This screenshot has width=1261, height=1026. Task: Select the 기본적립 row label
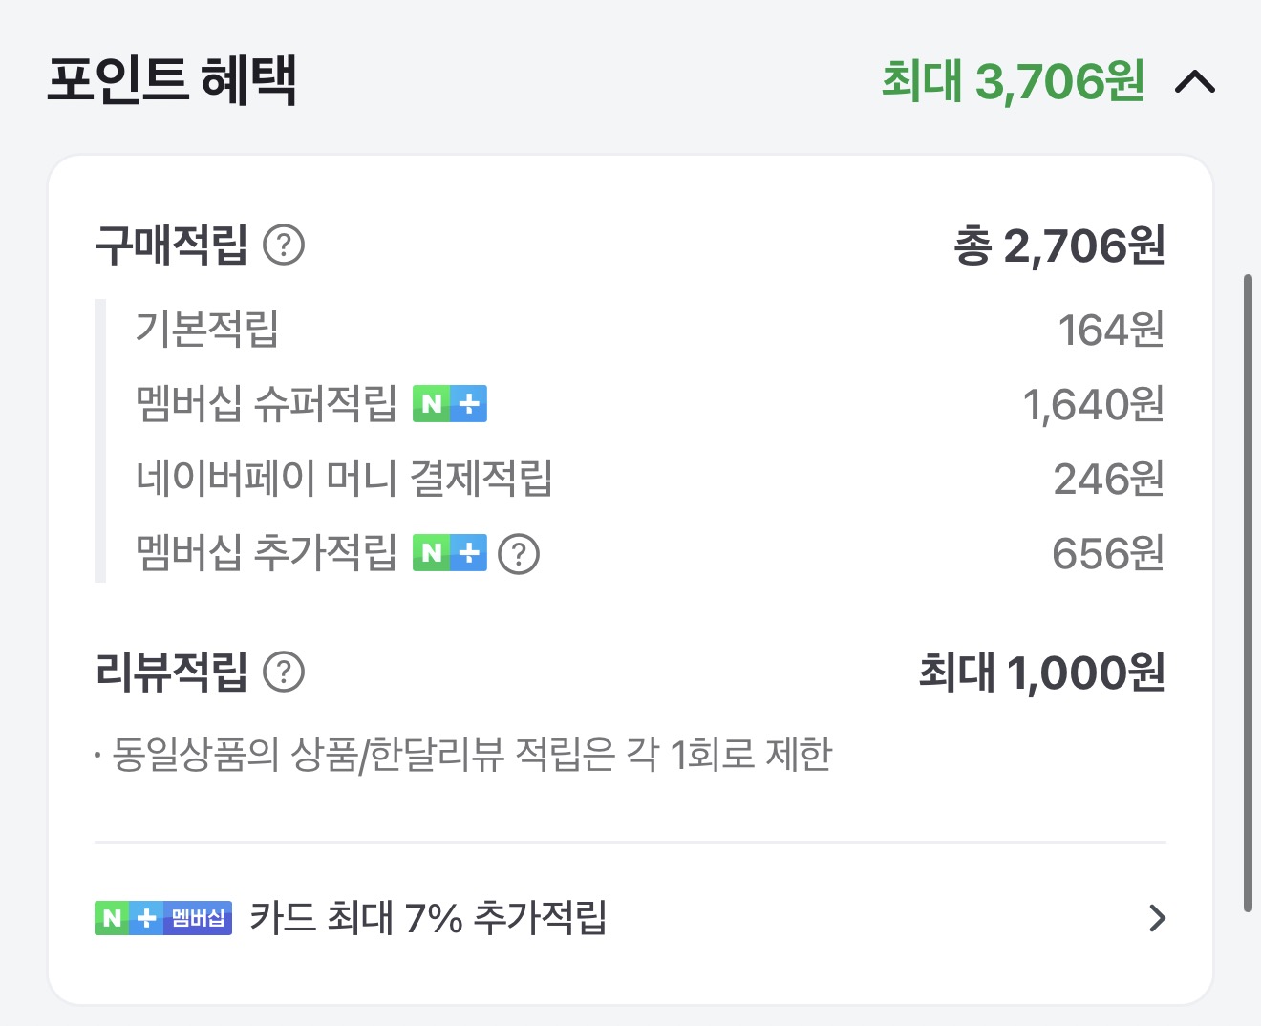(207, 330)
